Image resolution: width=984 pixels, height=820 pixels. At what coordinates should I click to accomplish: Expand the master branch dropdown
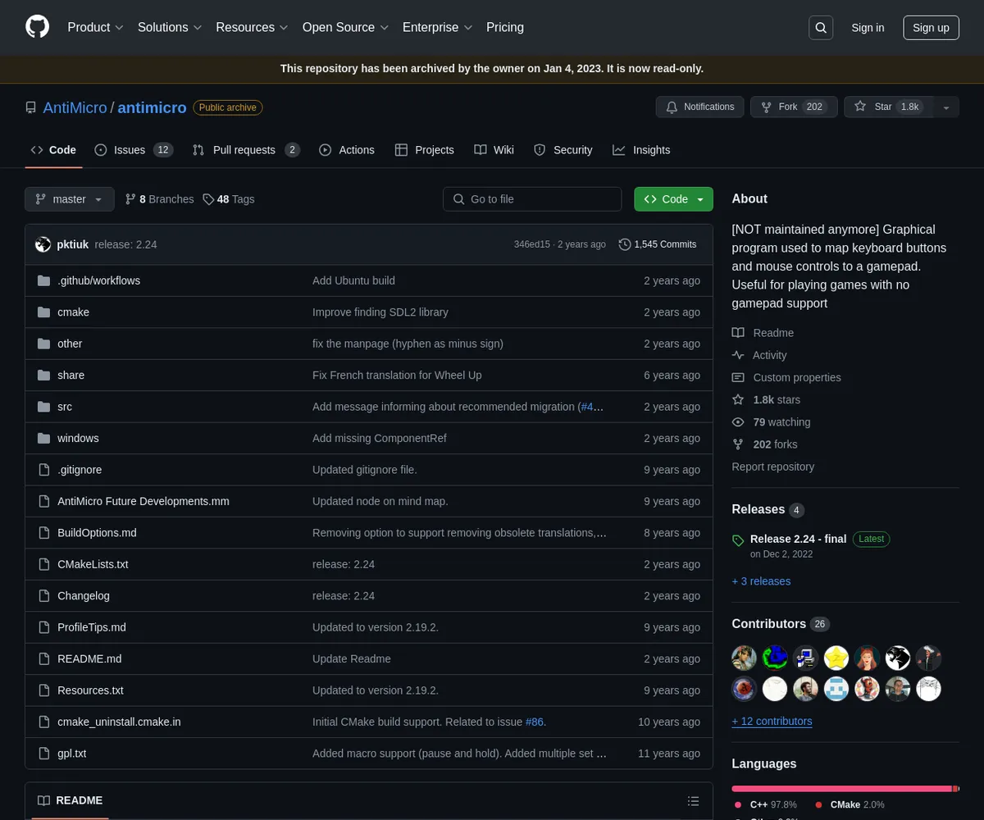point(69,199)
